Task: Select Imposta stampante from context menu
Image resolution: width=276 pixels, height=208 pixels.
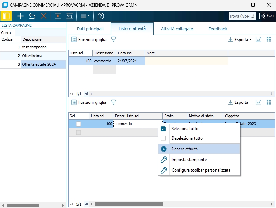Action: [x=189, y=160]
